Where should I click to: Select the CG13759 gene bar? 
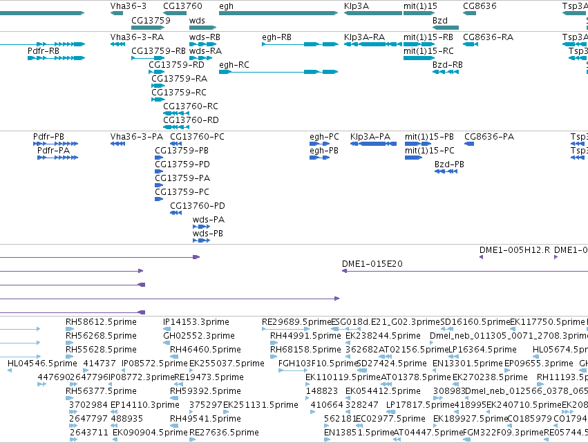pos(148,28)
